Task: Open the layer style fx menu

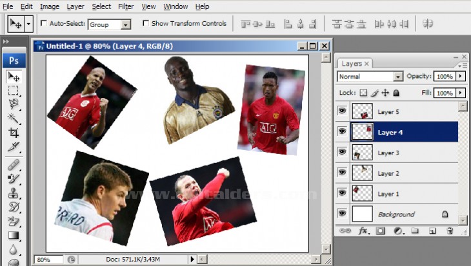Action: [x=364, y=231]
